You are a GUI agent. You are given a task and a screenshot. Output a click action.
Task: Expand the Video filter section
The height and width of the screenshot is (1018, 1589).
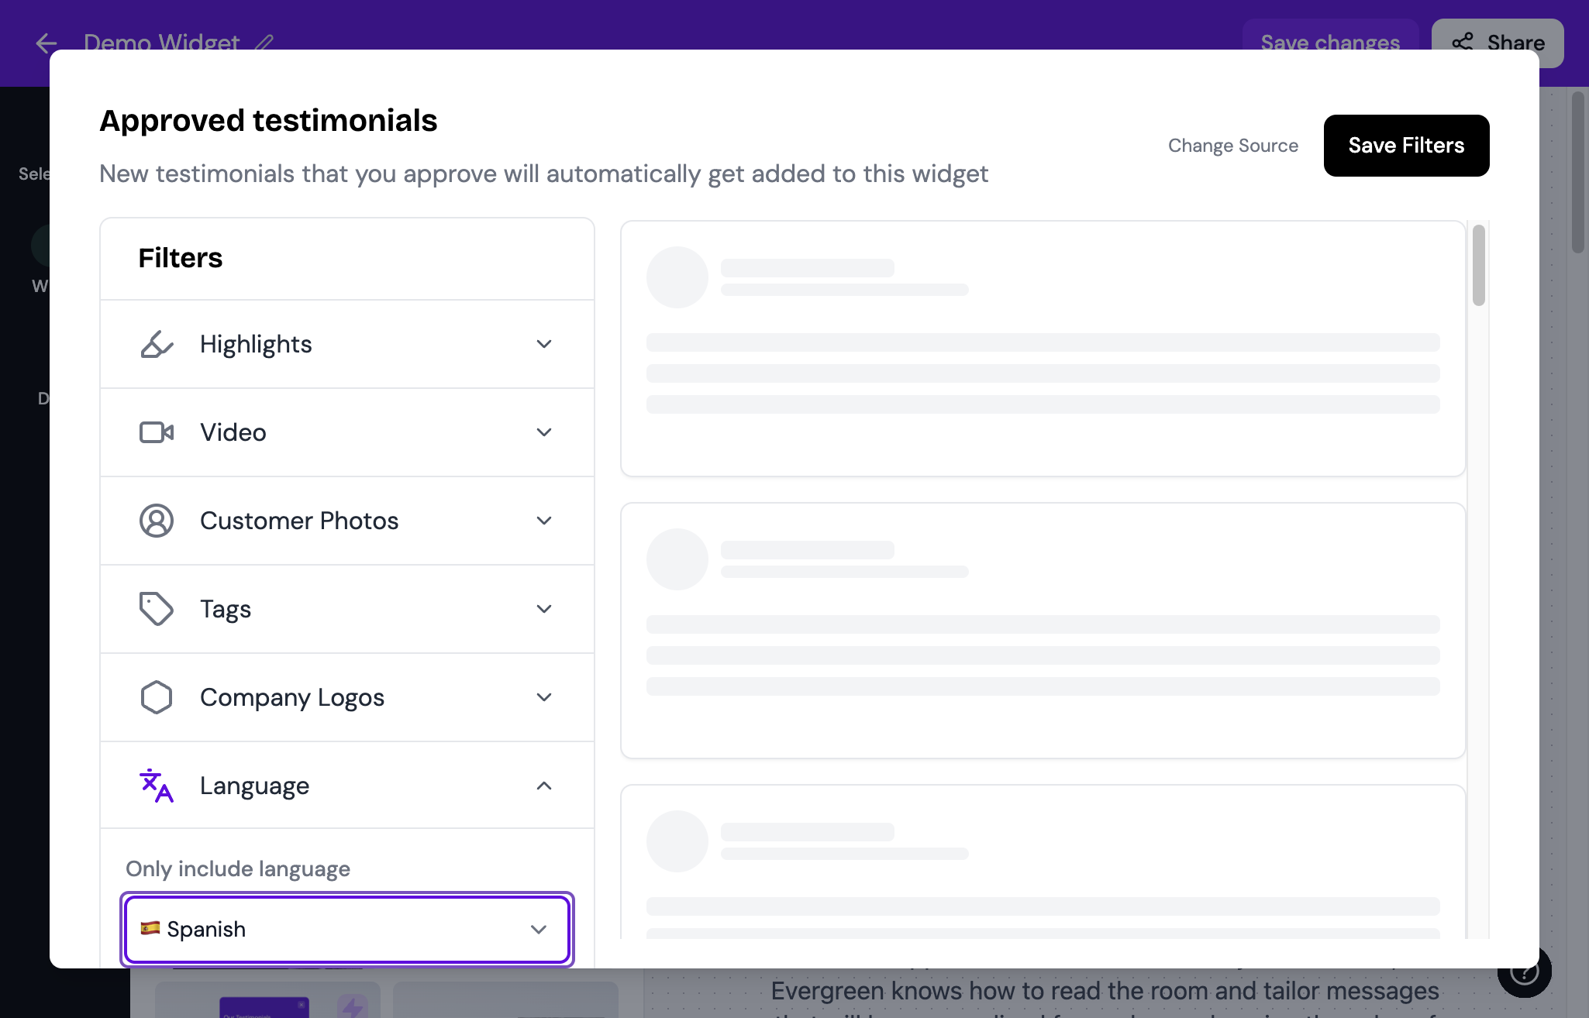click(x=347, y=432)
